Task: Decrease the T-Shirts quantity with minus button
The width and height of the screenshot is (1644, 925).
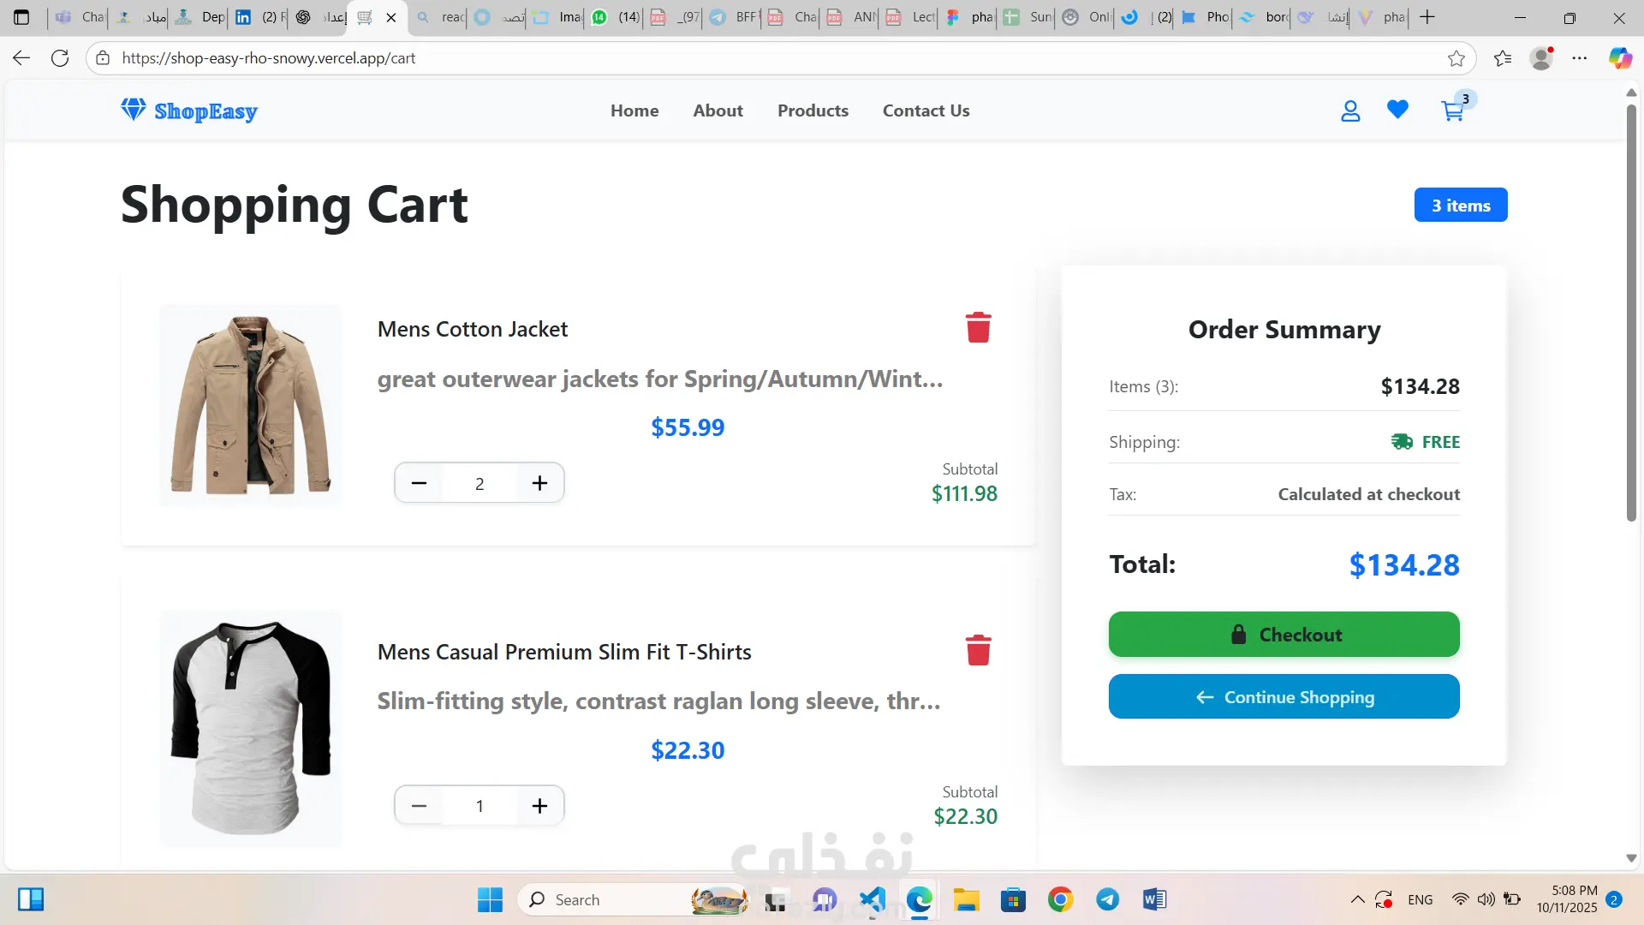Action: [419, 806]
